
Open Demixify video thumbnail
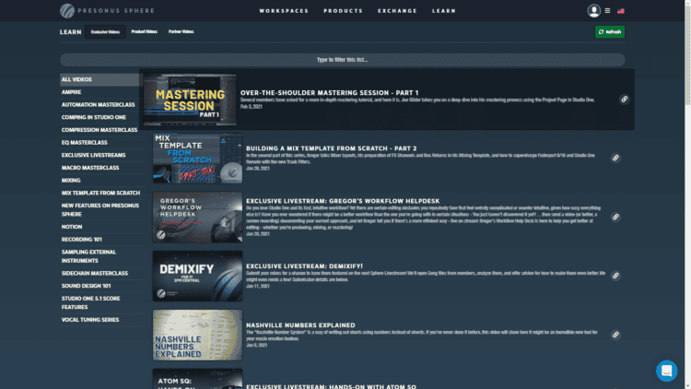pyautogui.click(x=197, y=276)
